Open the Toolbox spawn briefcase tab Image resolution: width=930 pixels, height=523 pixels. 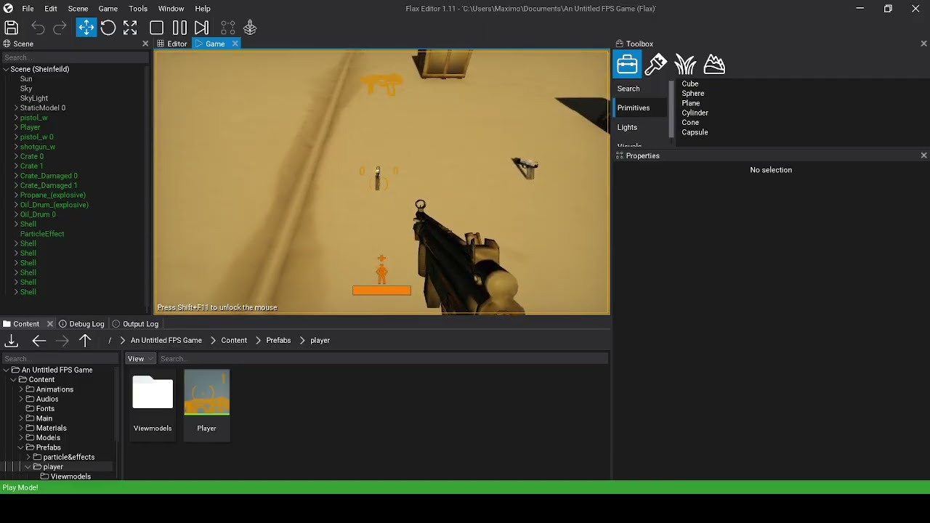pyautogui.click(x=627, y=64)
